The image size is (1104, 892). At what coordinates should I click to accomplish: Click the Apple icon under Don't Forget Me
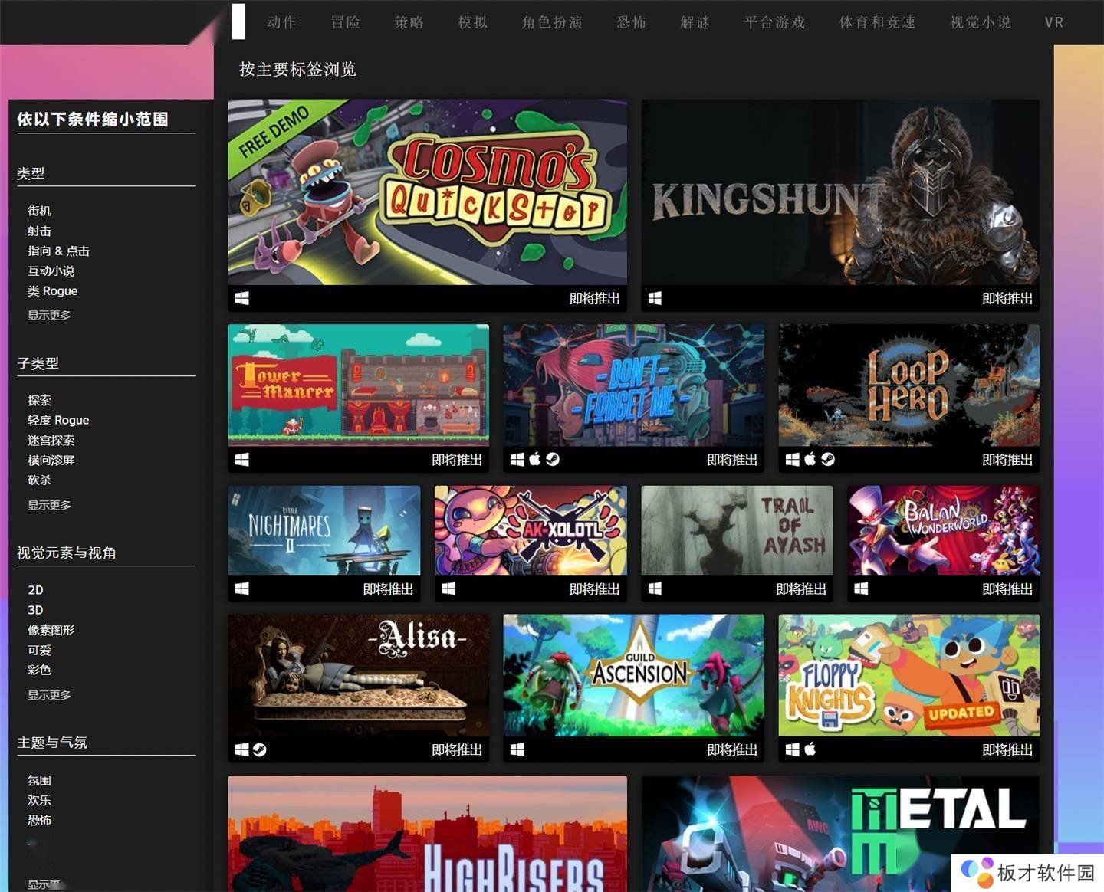click(535, 460)
